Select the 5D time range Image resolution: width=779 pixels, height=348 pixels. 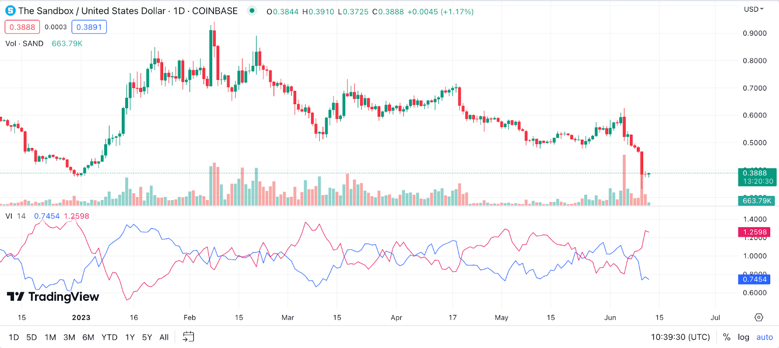(32, 337)
